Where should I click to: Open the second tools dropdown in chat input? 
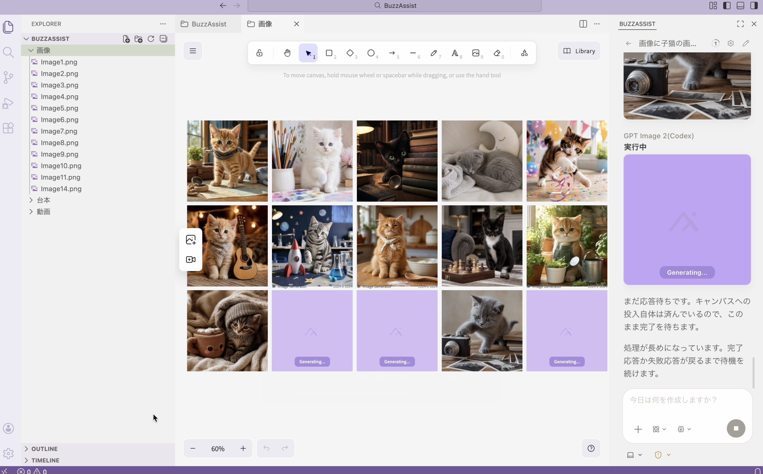(684, 429)
